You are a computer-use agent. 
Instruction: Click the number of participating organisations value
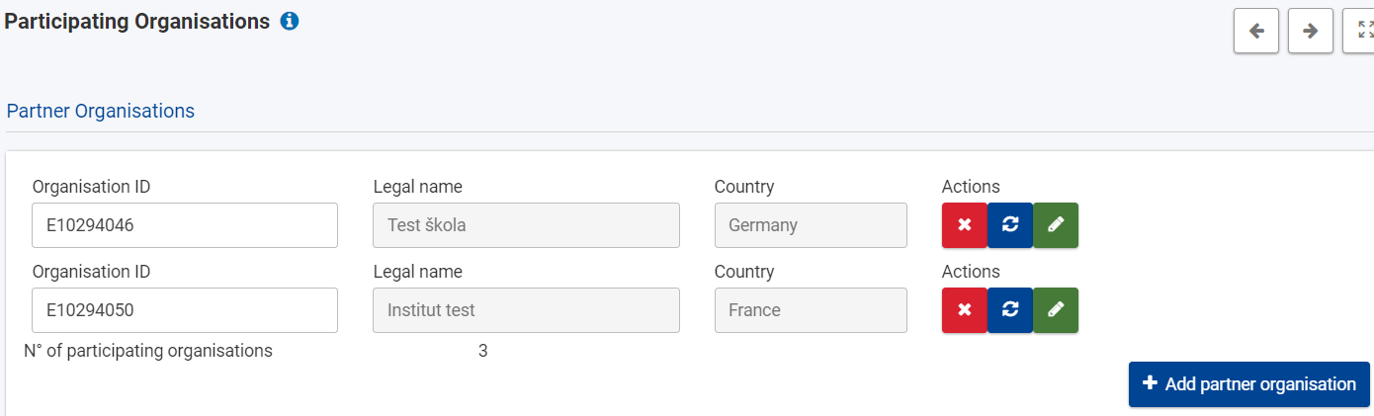tap(482, 351)
